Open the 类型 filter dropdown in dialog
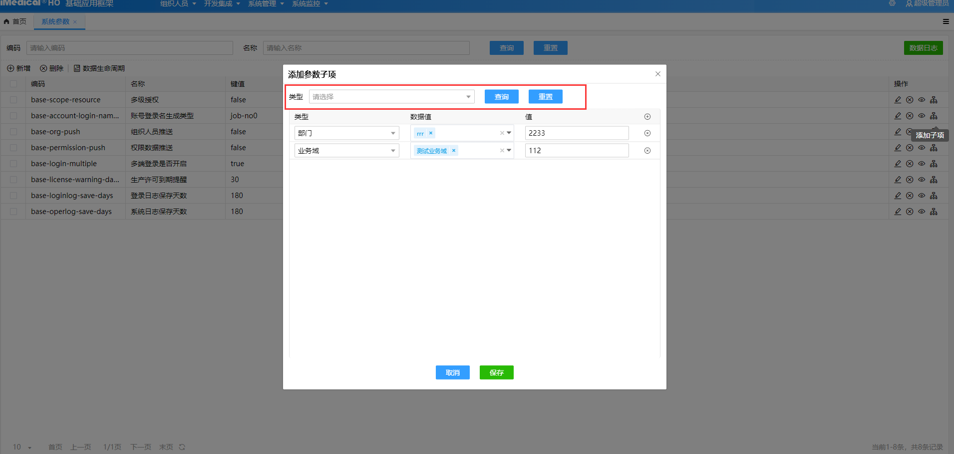Image resolution: width=954 pixels, height=454 pixels. click(x=391, y=97)
